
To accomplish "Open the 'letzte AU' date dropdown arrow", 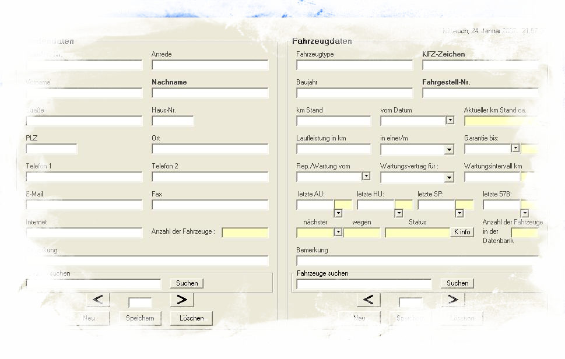I will 338,213.
